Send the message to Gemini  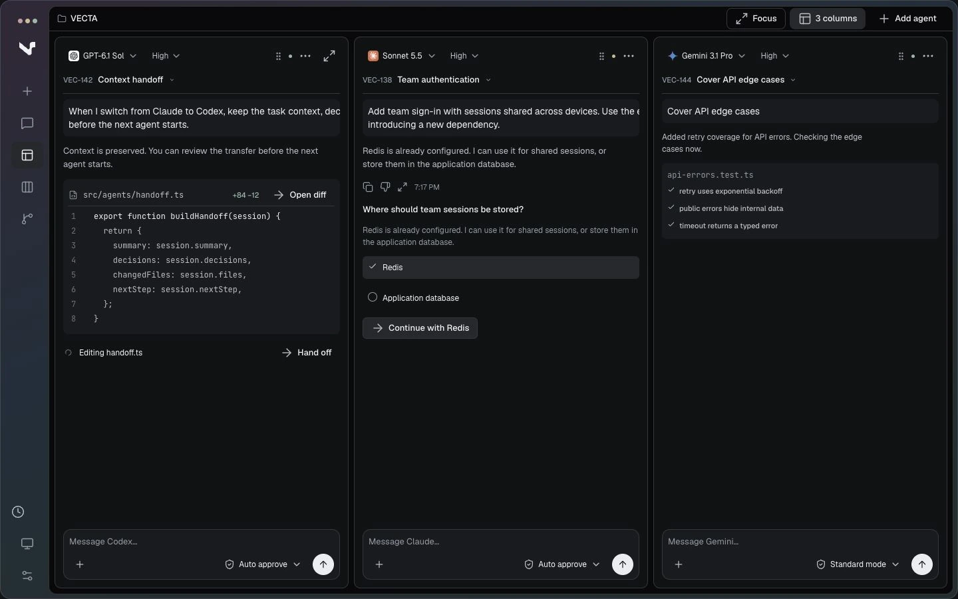coord(922,564)
